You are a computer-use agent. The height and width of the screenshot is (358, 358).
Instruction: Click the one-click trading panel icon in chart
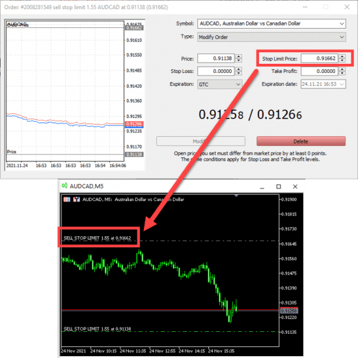point(67,200)
